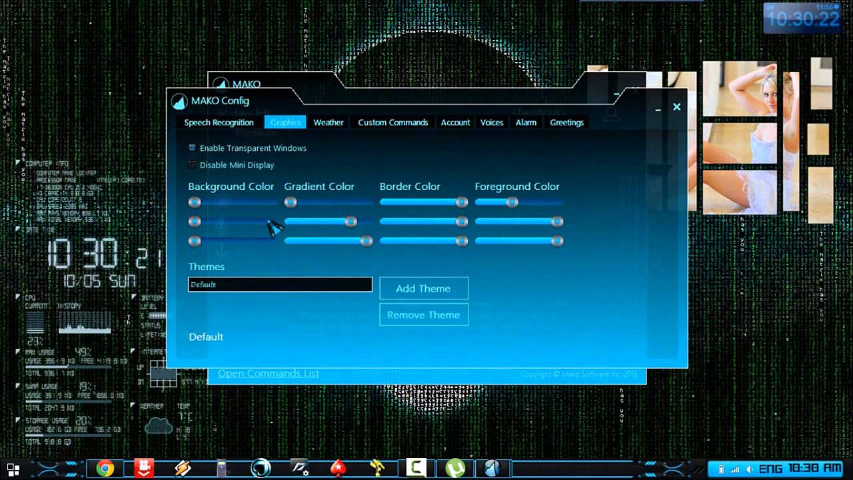
Task: Click the network signal tray icon
Action: point(735,469)
